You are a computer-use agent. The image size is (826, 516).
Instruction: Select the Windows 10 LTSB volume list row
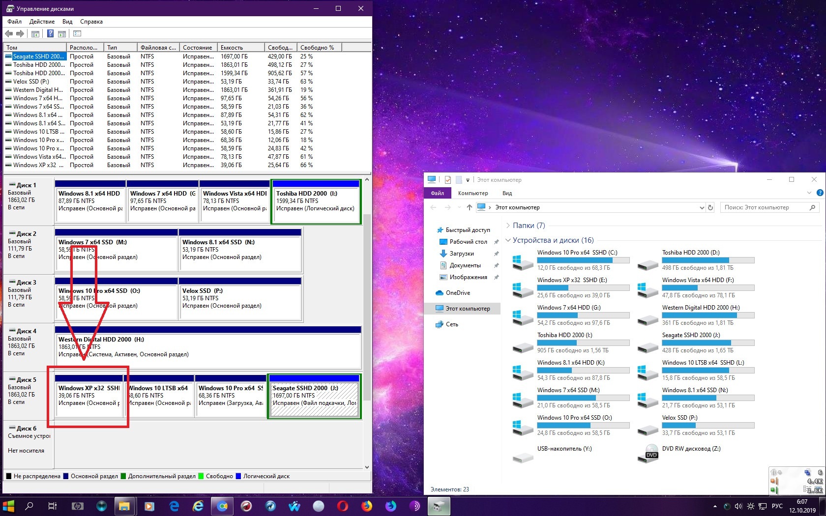[187, 132]
